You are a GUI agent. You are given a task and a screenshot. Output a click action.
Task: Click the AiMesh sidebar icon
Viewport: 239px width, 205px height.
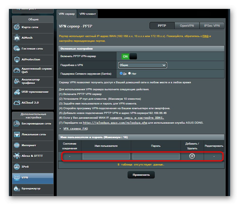(x=17, y=38)
